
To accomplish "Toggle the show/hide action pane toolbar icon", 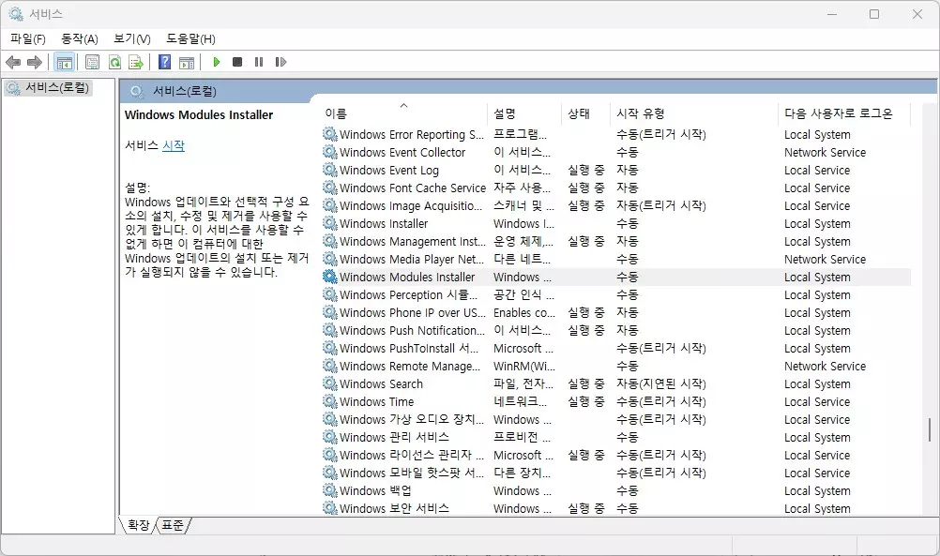I will click(187, 62).
